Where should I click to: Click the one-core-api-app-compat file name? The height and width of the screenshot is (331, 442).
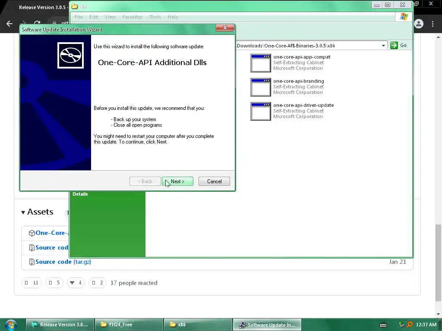(x=302, y=57)
